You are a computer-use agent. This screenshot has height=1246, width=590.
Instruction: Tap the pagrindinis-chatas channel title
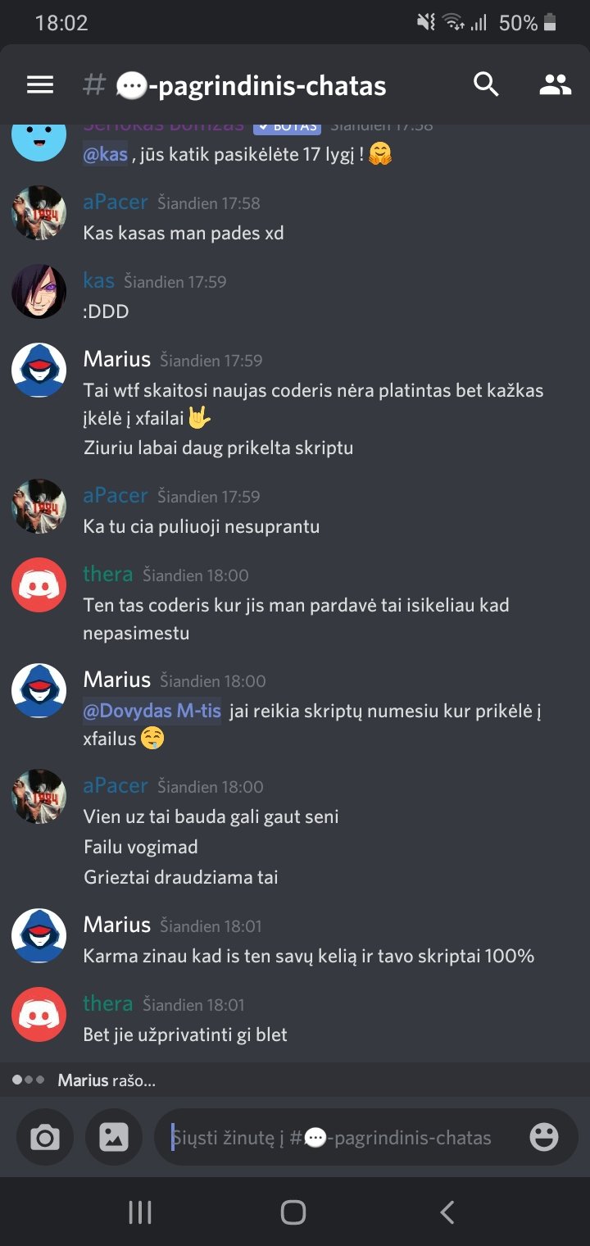(251, 85)
